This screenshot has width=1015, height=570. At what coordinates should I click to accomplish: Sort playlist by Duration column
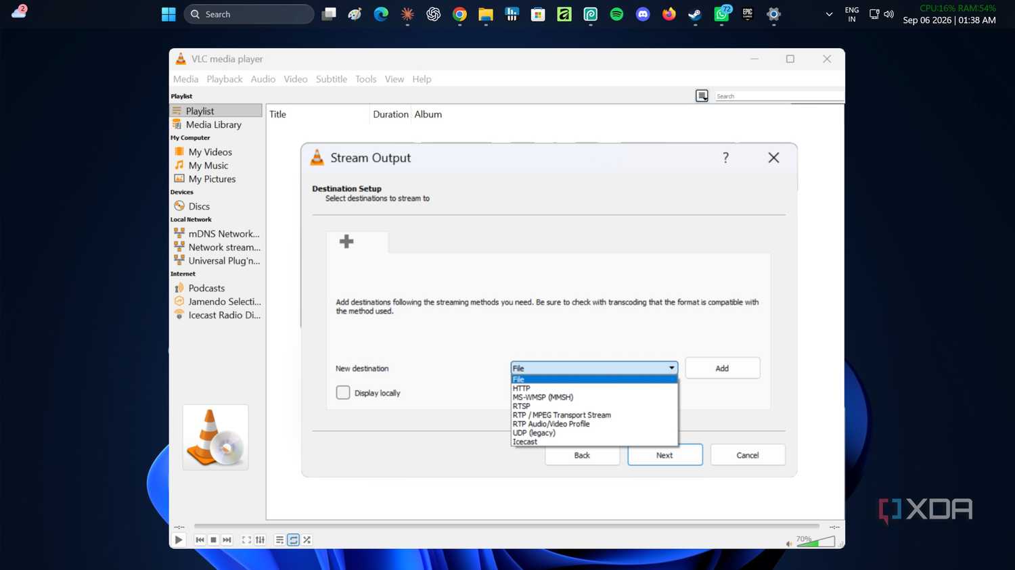tap(390, 114)
